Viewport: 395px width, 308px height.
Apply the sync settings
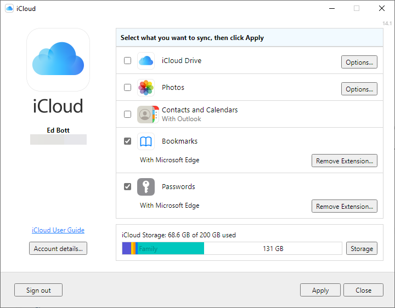[320, 290]
